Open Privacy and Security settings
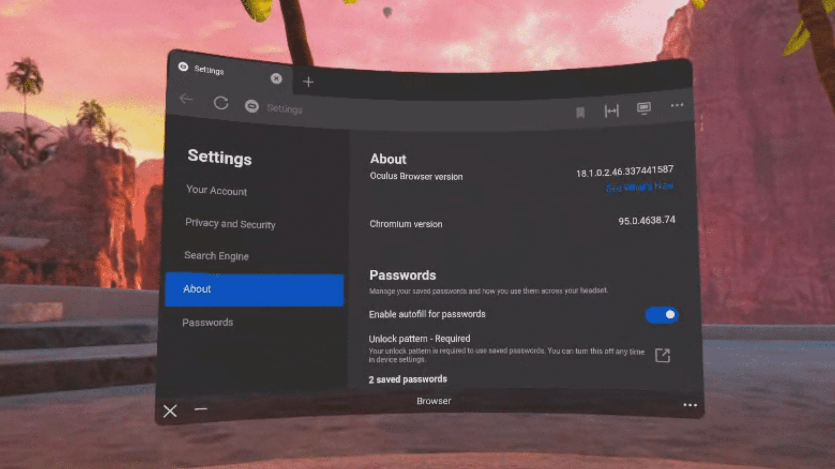The height and width of the screenshot is (469, 835). point(229,223)
